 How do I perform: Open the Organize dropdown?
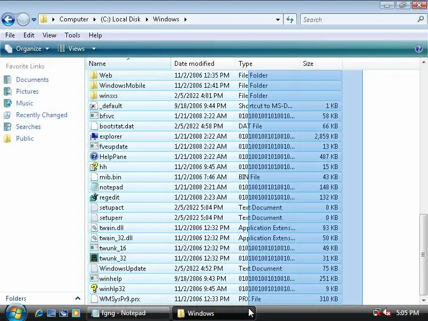pyautogui.click(x=27, y=49)
